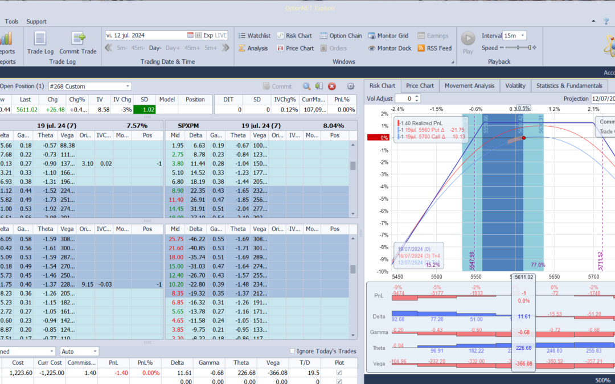
Task: Enable Ignore Today's Trades checkbox
Action: click(293, 351)
